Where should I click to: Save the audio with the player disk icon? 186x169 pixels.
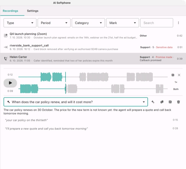click(x=173, y=75)
